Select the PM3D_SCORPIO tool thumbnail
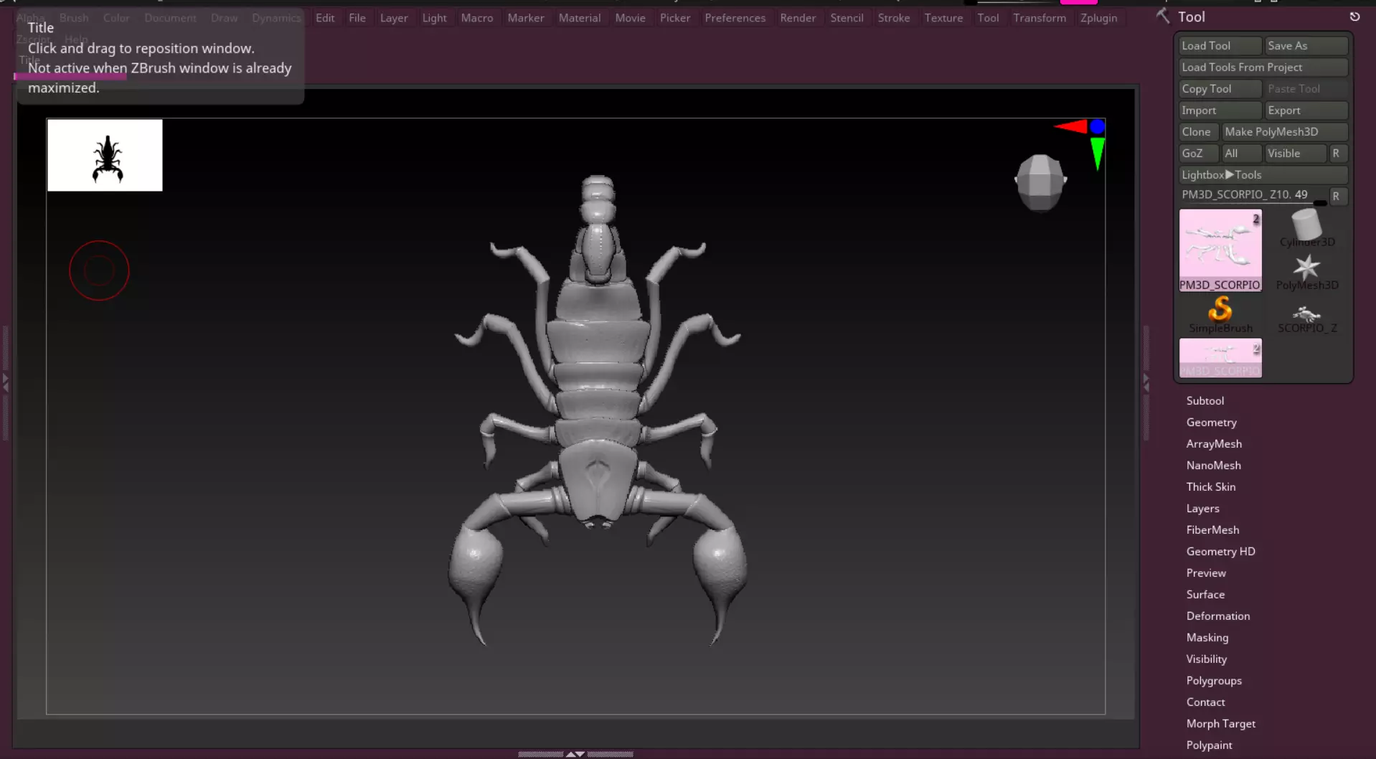1376x759 pixels. point(1220,250)
